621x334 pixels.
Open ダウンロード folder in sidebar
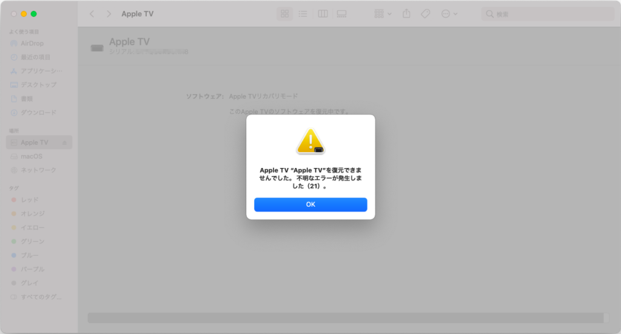click(38, 112)
